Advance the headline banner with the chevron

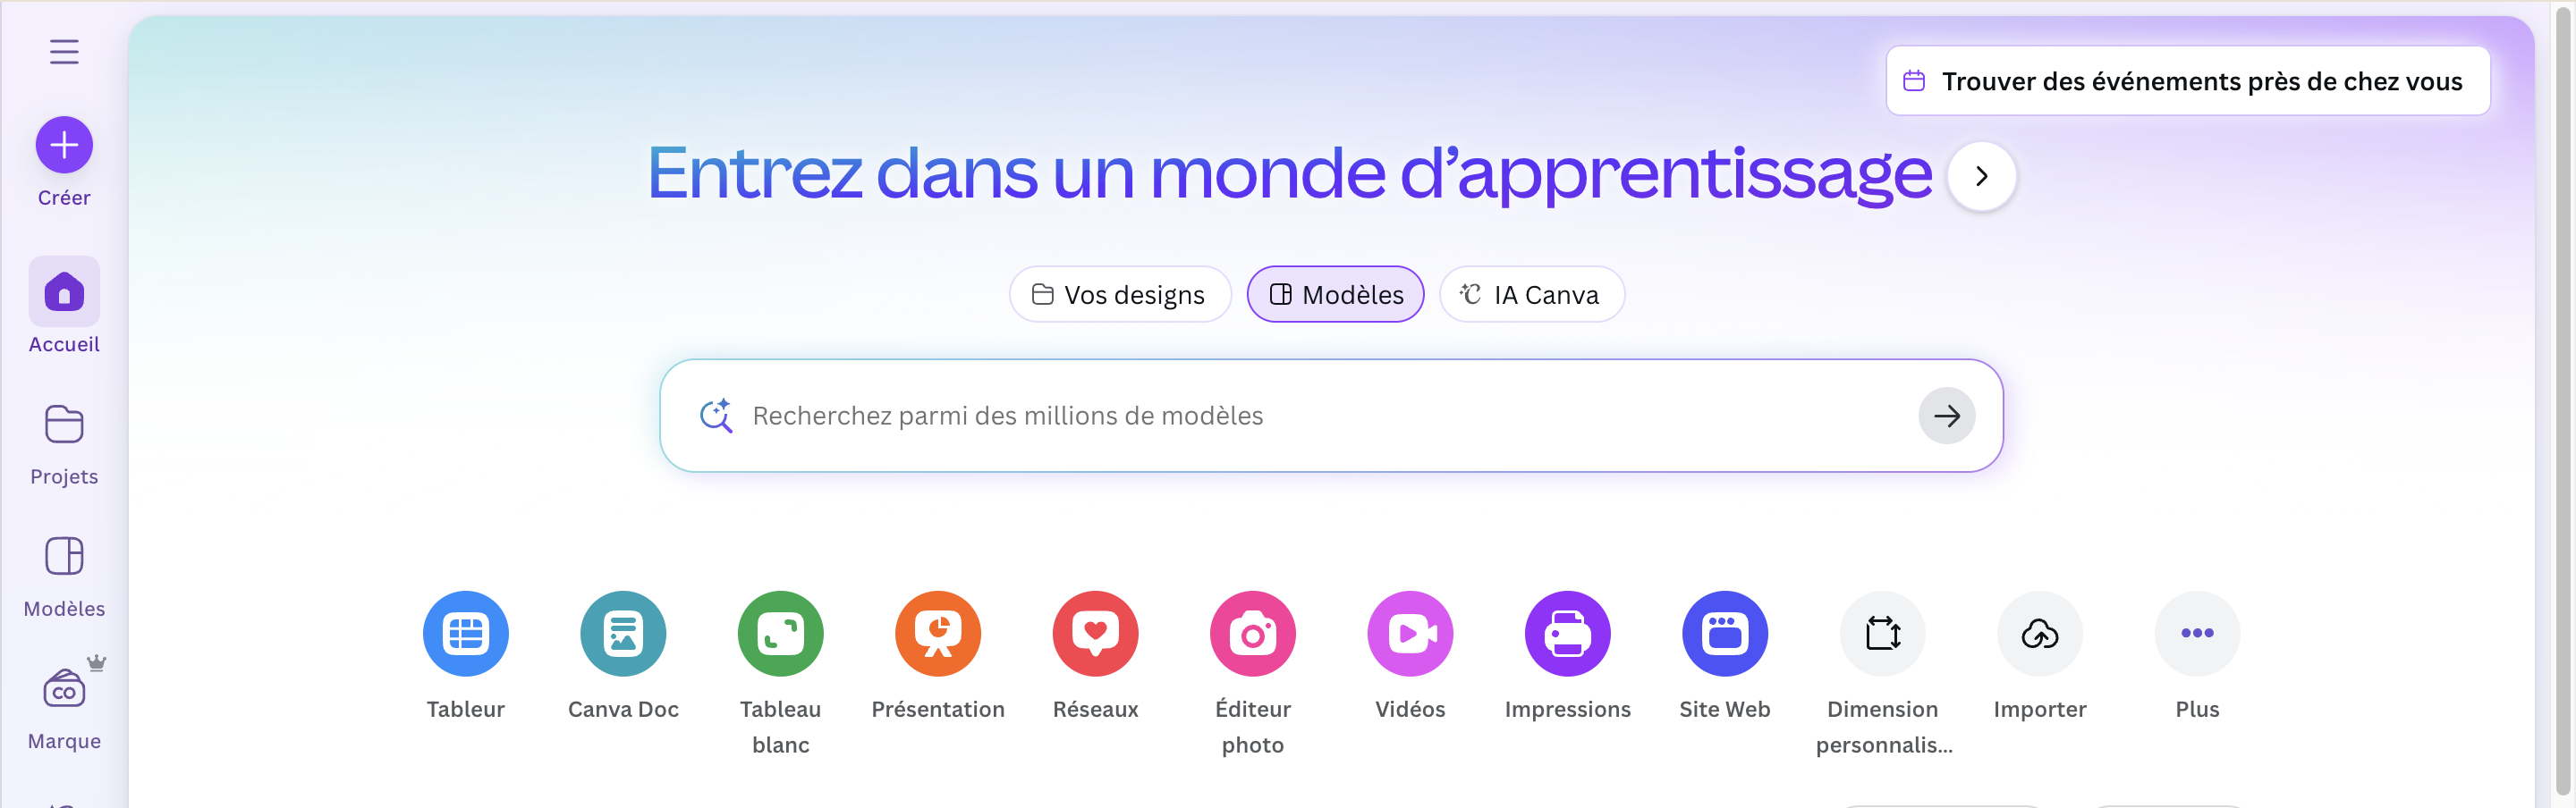1981,176
